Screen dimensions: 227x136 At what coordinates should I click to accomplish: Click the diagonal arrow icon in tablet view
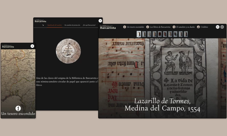[x=43, y=25]
